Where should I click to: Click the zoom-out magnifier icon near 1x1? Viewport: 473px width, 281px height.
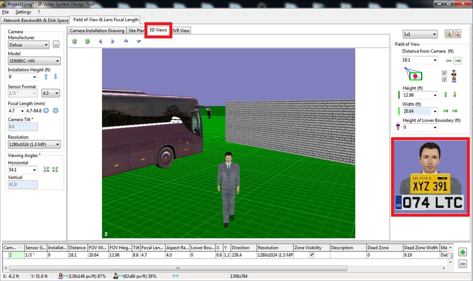(x=457, y=34)
